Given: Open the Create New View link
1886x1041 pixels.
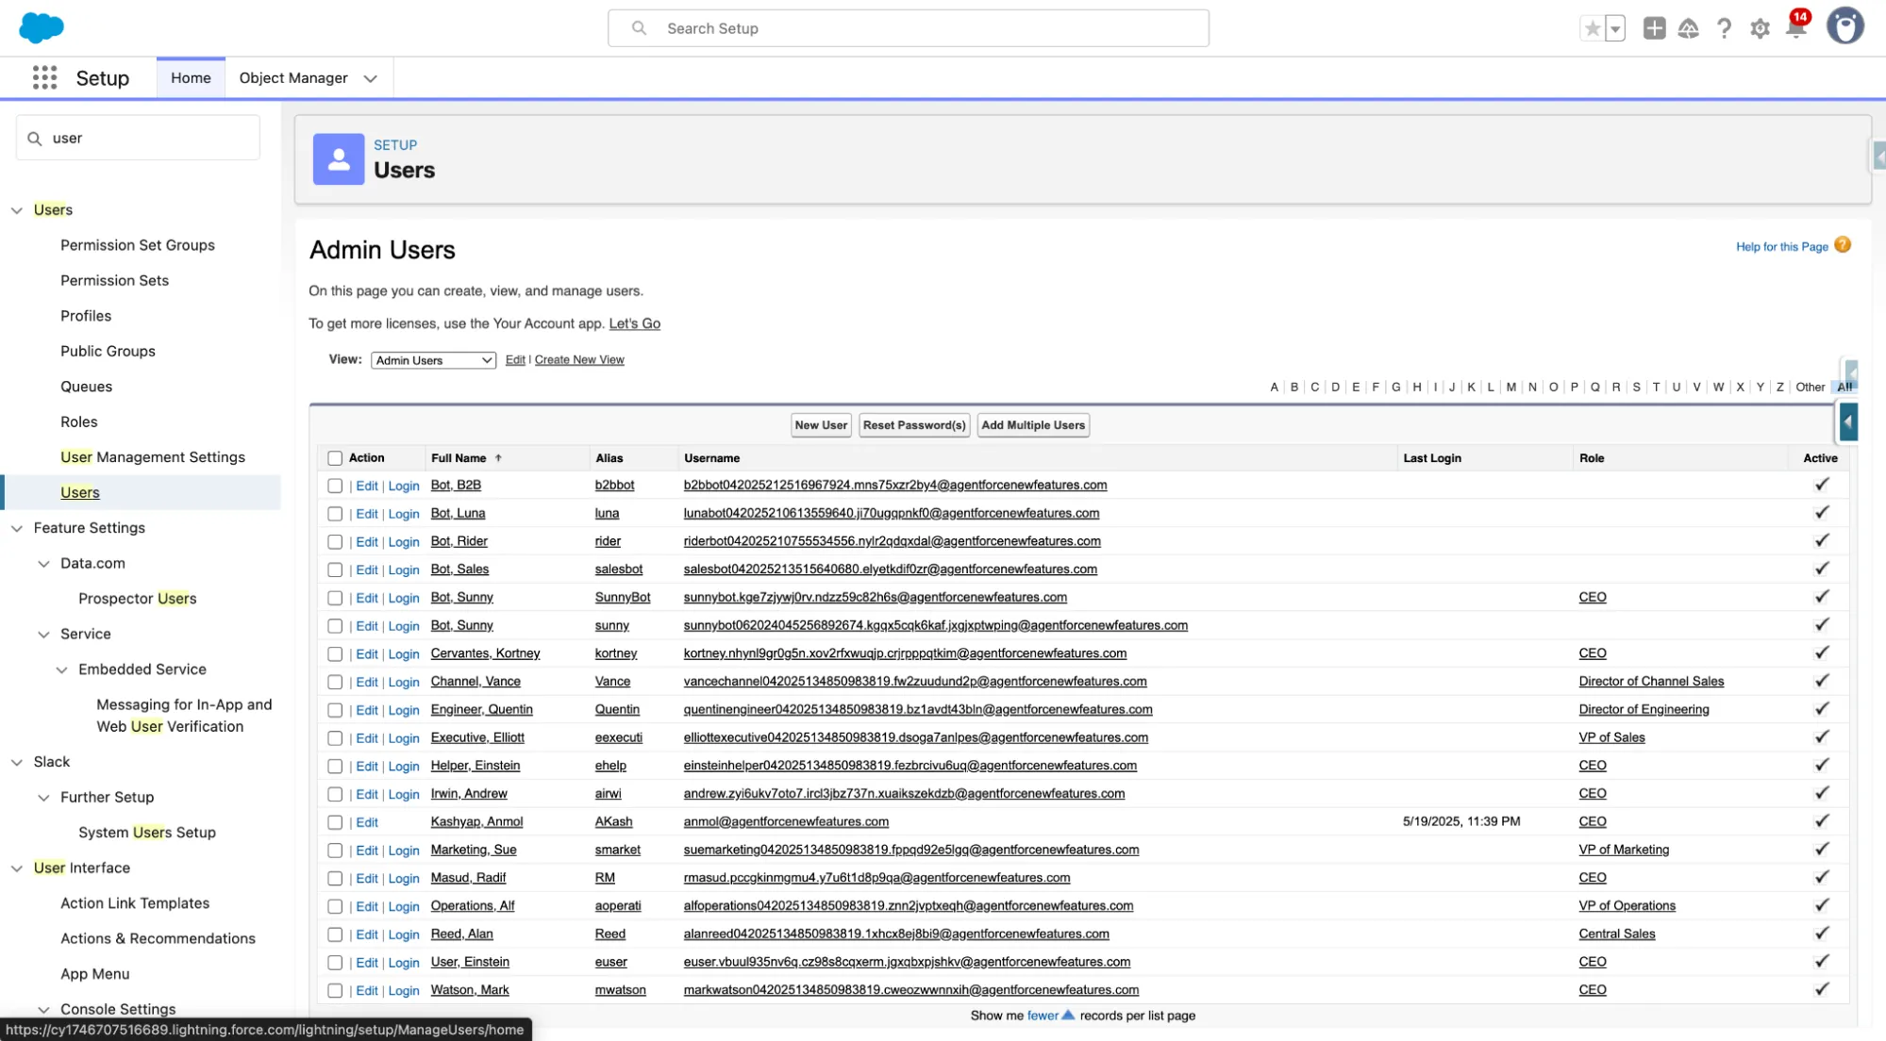Looking at the screenshot, I should (x=579, y=360).
